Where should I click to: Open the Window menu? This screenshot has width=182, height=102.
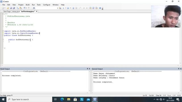click(x=55, y=5)
